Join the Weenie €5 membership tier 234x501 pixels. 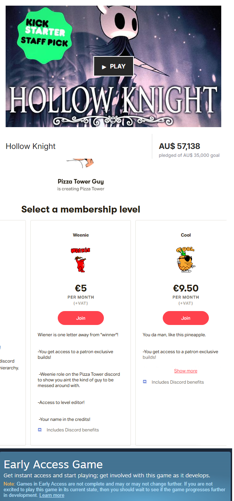pos(81,318)
